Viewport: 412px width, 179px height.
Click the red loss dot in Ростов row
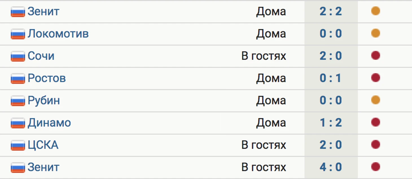[x=376, y=78]
